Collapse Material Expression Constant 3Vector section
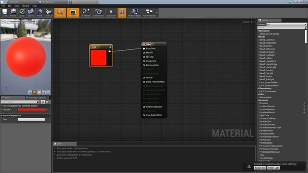Viewport: 308px width, 173px height. [2, 106]
